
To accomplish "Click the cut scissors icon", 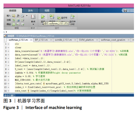I will point(130,11).
